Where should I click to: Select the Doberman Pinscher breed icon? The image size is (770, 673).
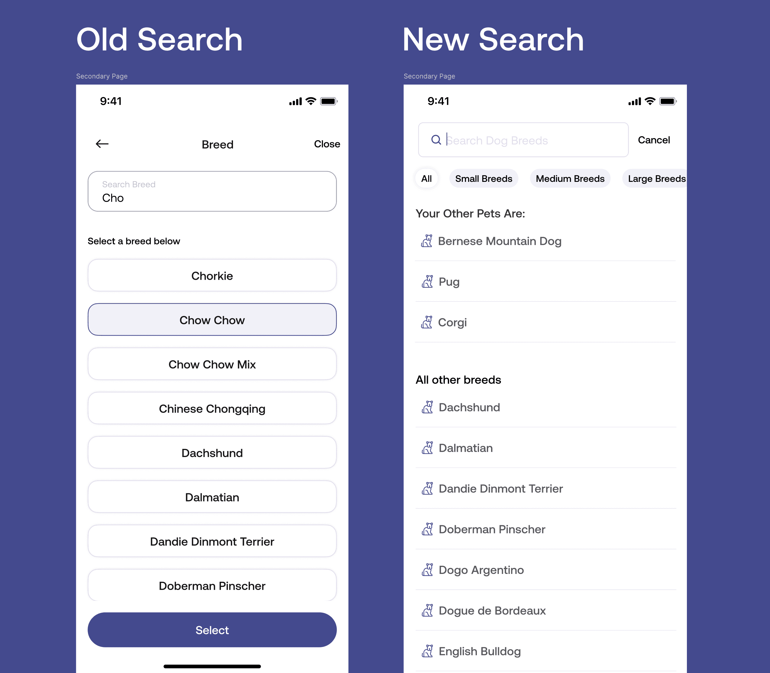[426, 529]
